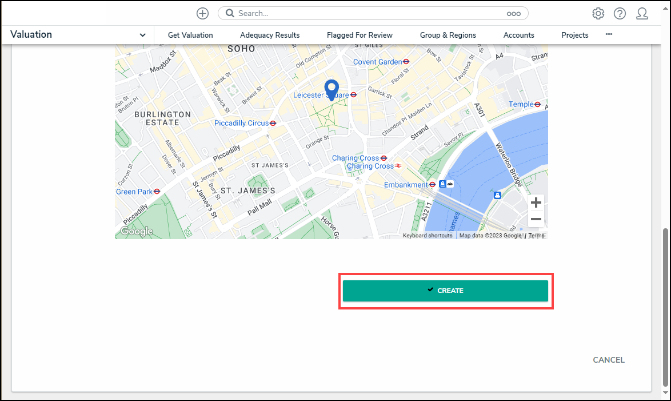Viewport: 671px width, 401px height.
Task: Click the pier icon by Waterloo Bridge
Action: 497,196
